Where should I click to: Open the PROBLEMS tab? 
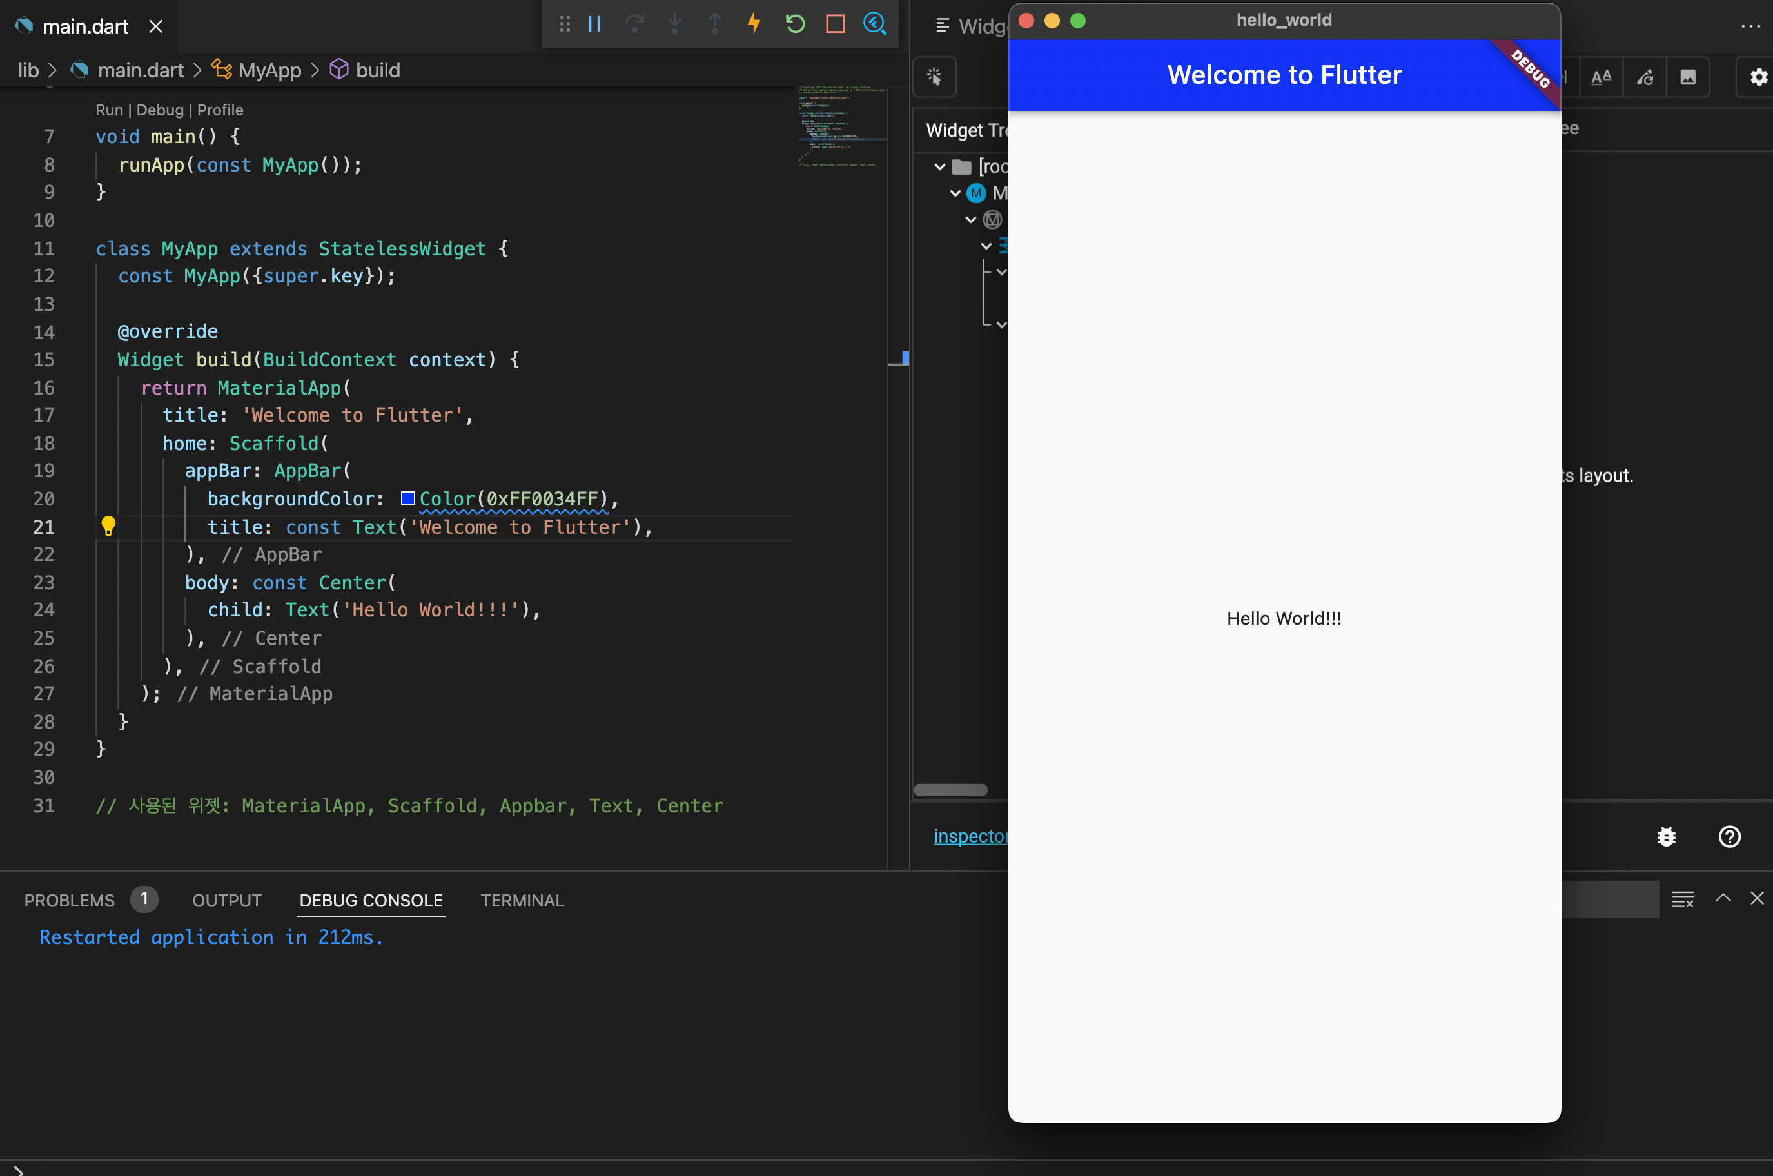69,900
